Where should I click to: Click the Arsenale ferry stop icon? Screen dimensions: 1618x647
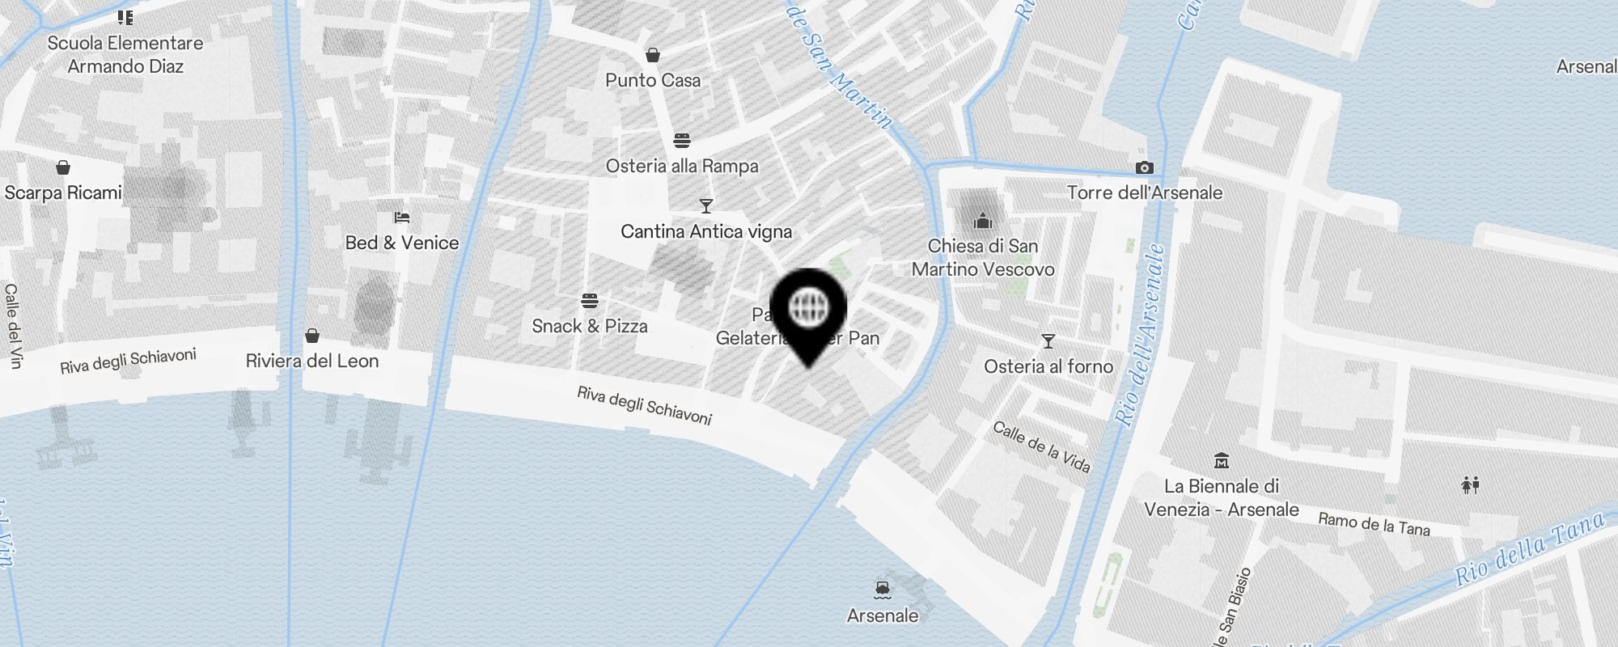[x=883, y=590]
